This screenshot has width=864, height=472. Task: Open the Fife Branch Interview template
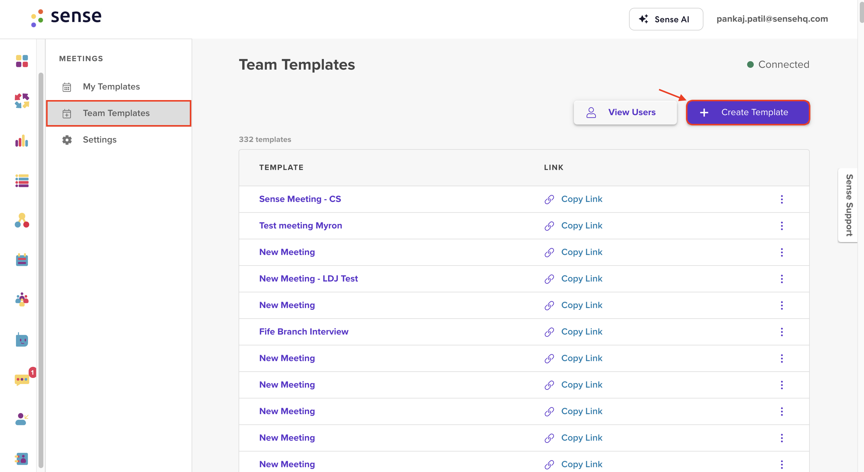304,332
